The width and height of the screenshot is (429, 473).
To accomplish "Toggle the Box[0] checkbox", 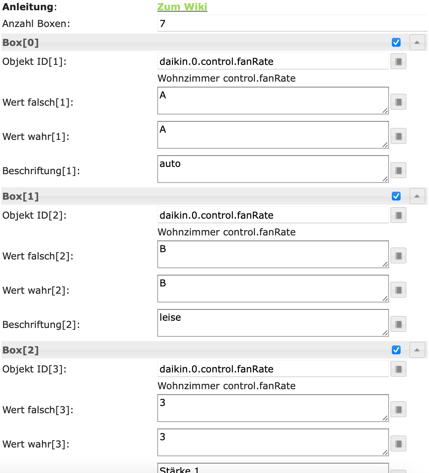I will 396,42.
